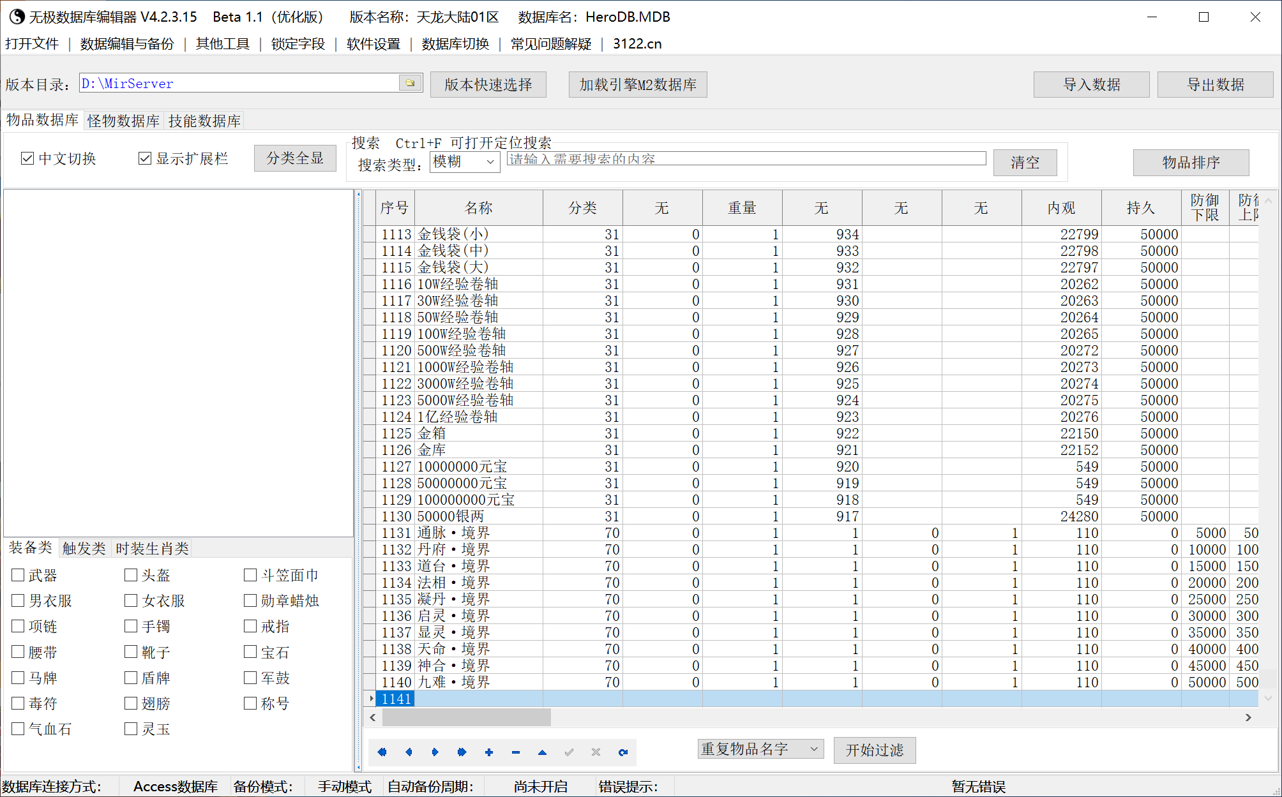Viewport: 1282px width, 797px height.
Task: Open 搜索类型 模糊 dropdown
Action: coord(465,161)
